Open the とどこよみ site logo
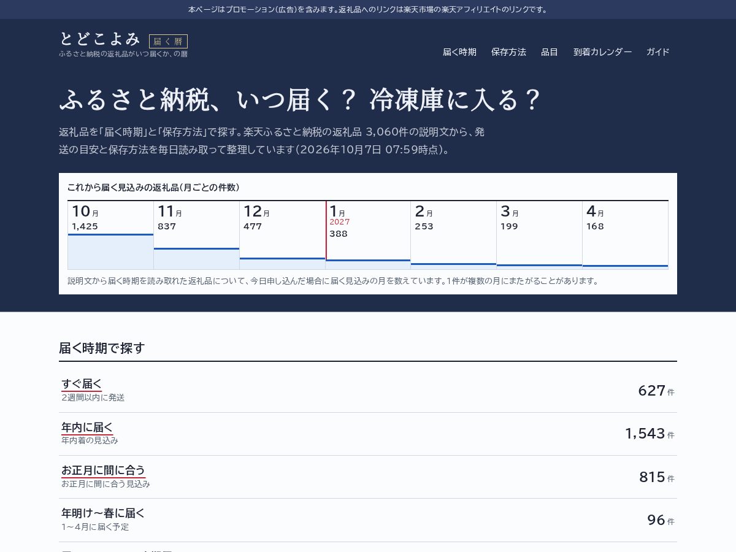Viewport: 736px width, 552px height. coord(100,39)
